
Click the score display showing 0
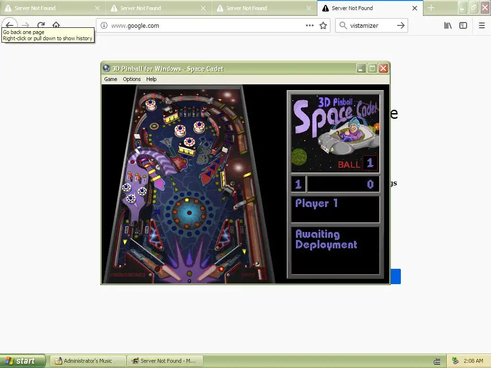coord(343,184)
